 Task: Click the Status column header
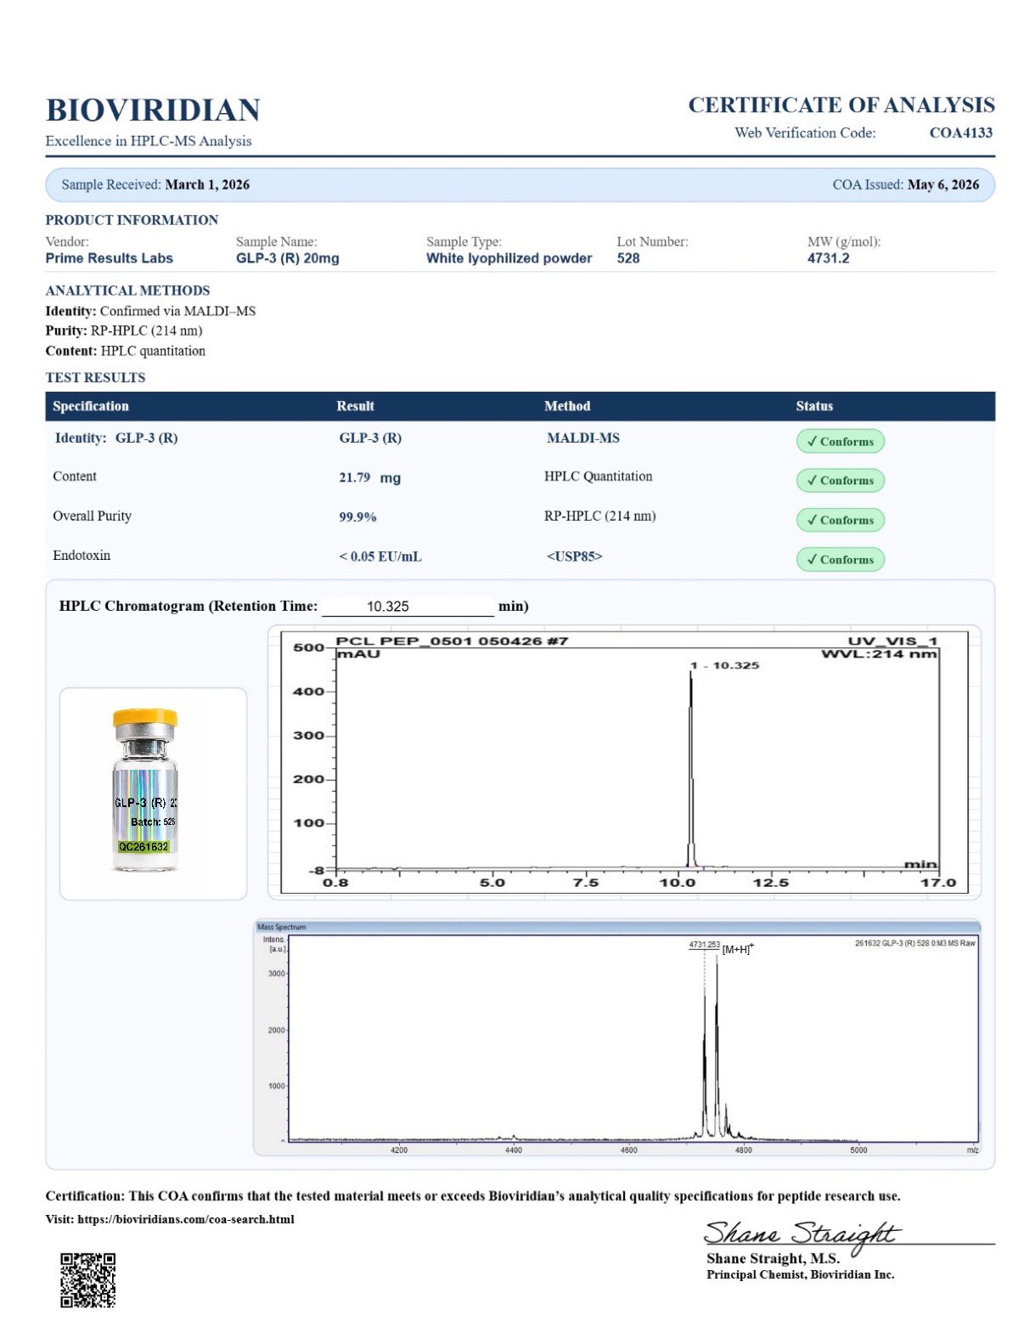coord(815,406)
